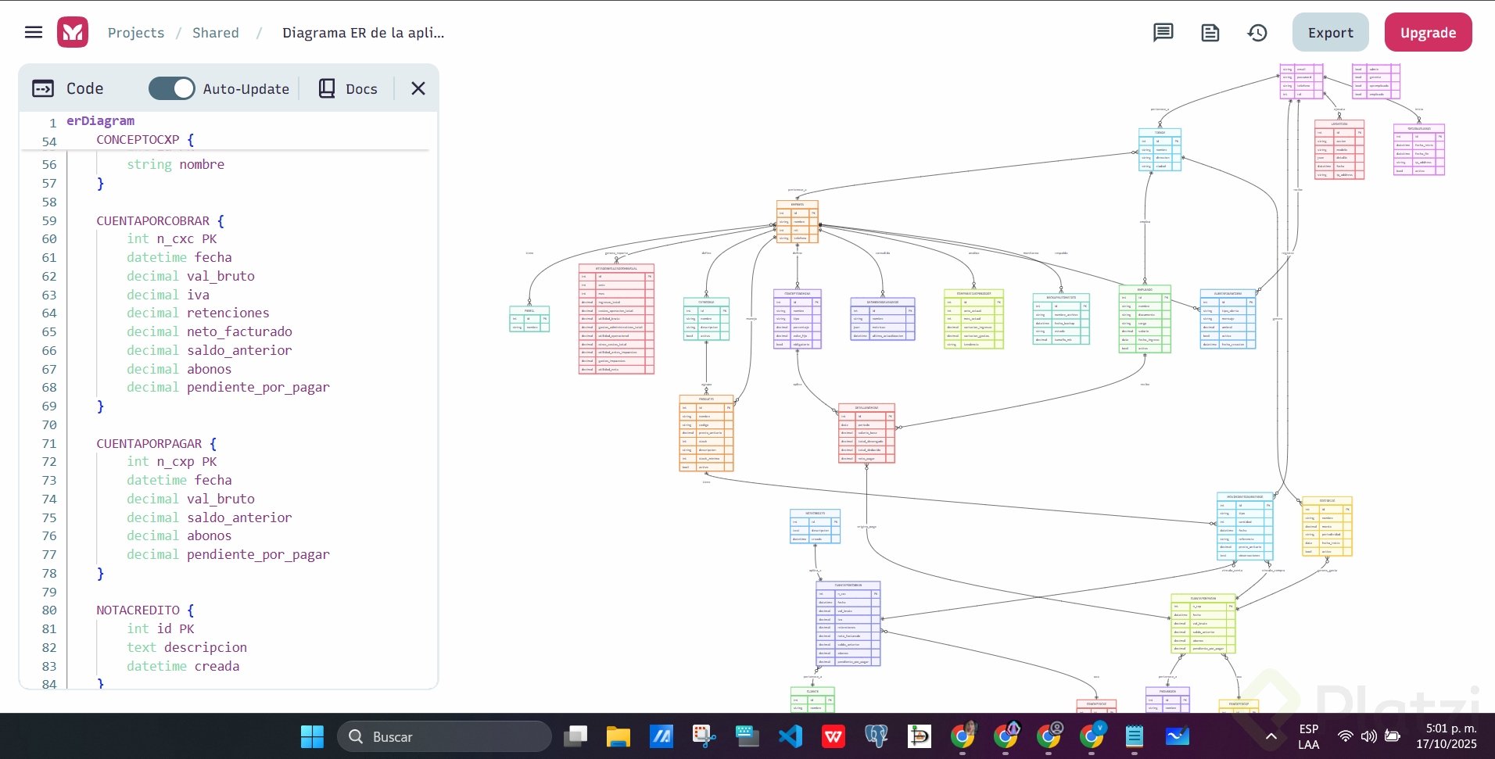Open the Whiteboard app on the taskbar

(x=1178, y=736)
